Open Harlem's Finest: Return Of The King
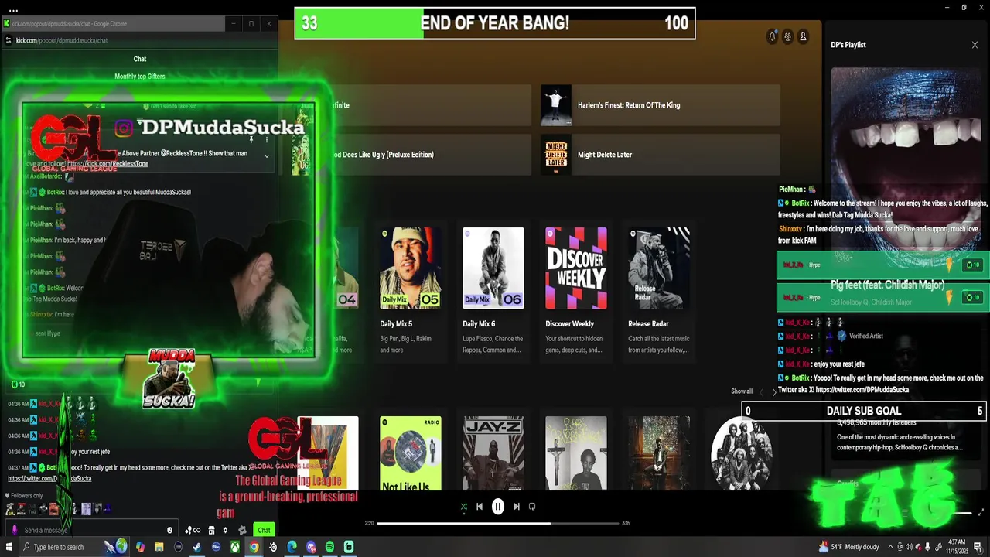The width and height of the screenshot is (990, 557). pos(661,105)
